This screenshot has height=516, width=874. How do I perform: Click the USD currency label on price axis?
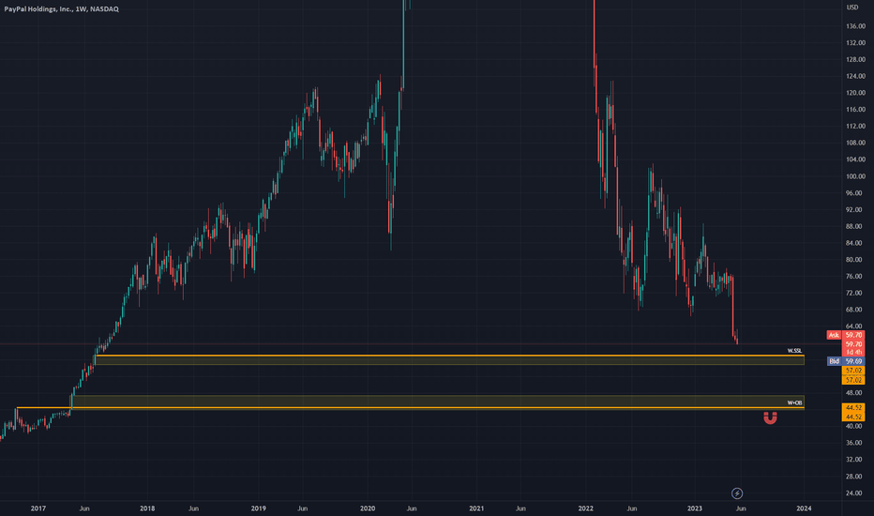852,8
